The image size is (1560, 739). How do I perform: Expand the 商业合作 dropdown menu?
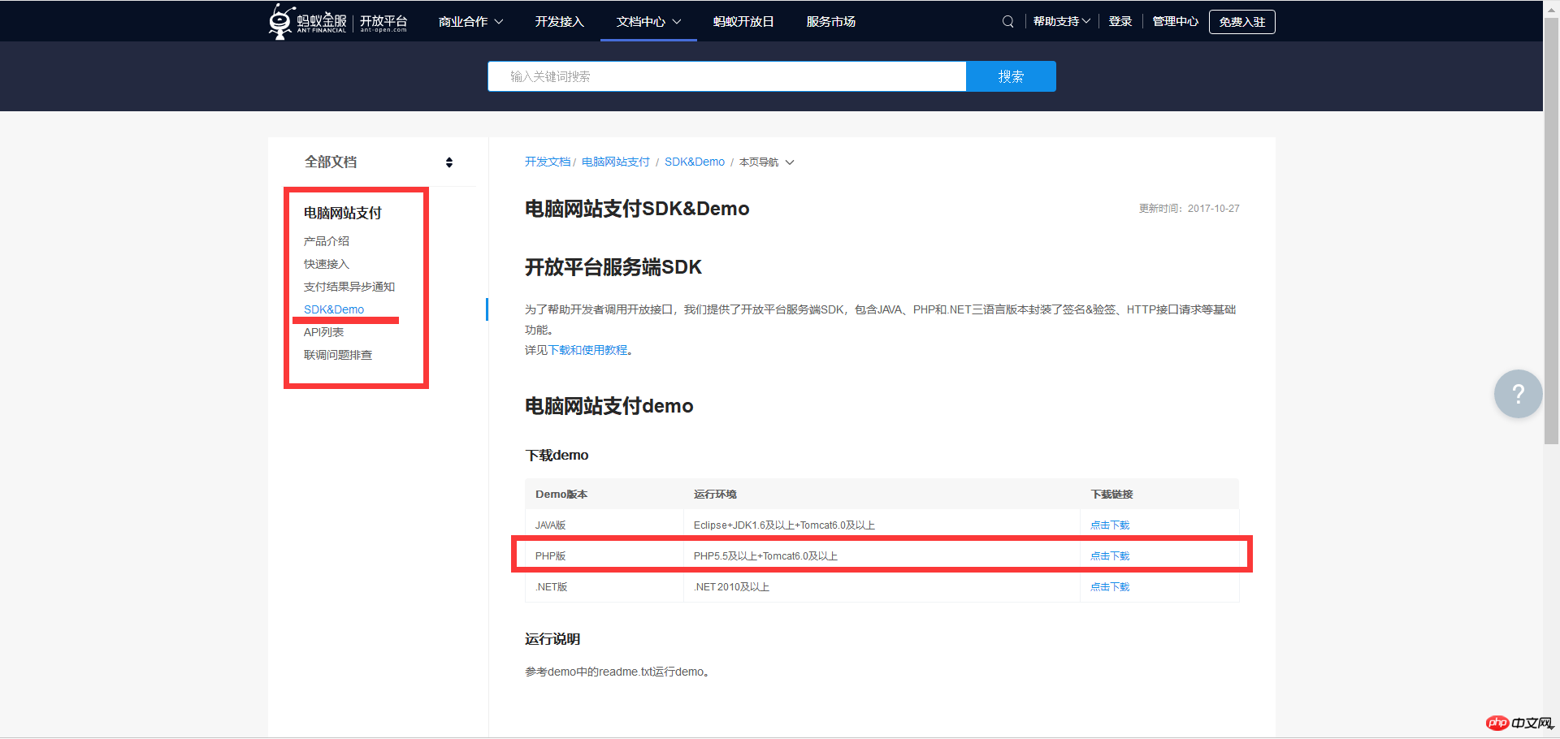pyautogui.click(x=470, y=22)
